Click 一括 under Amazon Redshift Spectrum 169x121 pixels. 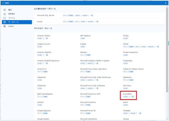click(46, 63)
